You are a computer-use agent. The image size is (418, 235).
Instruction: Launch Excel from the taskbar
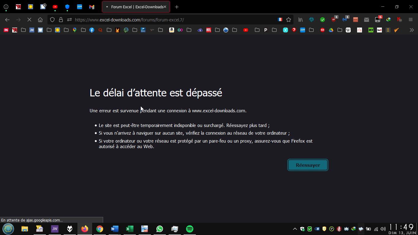pos(129,229)
